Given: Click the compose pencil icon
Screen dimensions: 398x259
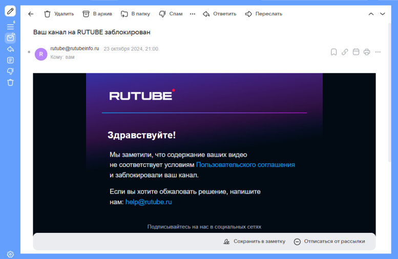Looking at the screenshot, I should tap(10, 11).
